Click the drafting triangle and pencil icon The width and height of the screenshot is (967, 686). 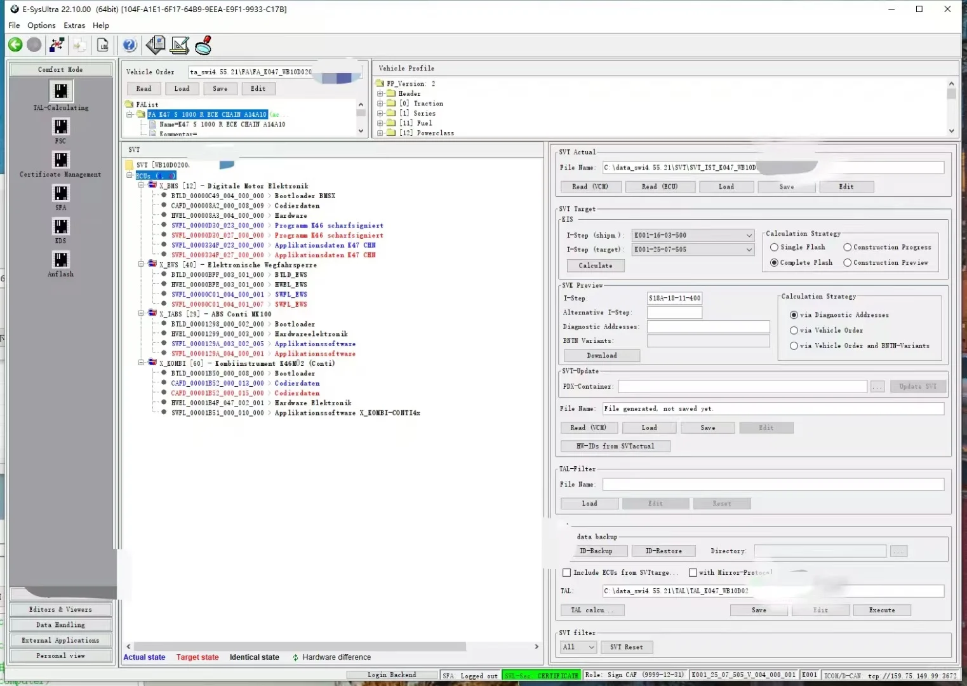pyautogui.click(x=180, y=44)
